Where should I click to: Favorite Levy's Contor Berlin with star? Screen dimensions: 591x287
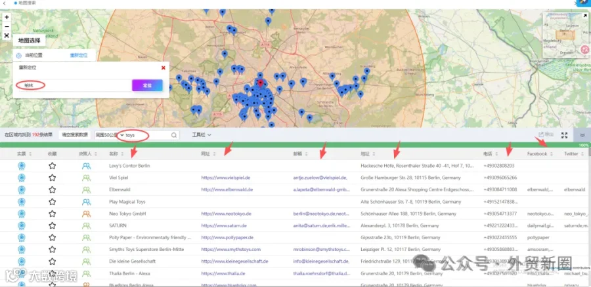pyautogui.click(x=52, y=166)
